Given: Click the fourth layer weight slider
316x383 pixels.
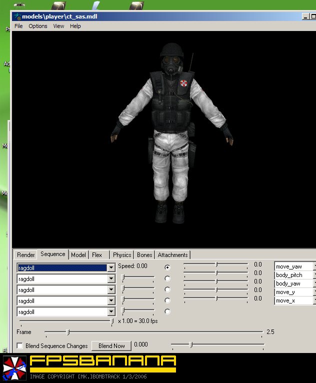Looking at the screenshot, I should click(138, 299).
